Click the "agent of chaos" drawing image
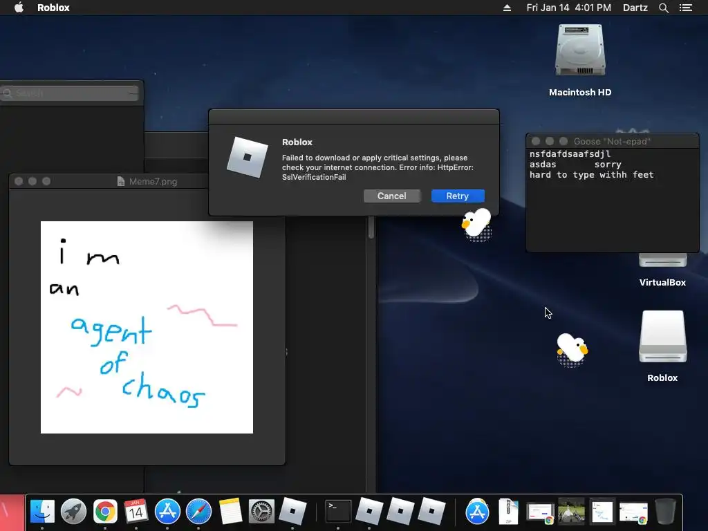This screenshot has width=708, height=531. pyautogui.click(x=147, y=327)
